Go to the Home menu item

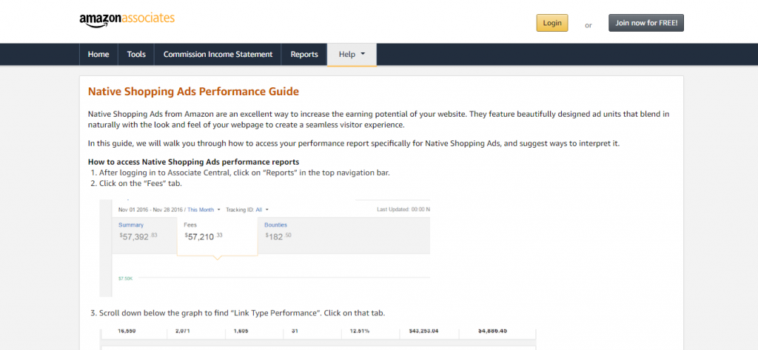[98, 55]
